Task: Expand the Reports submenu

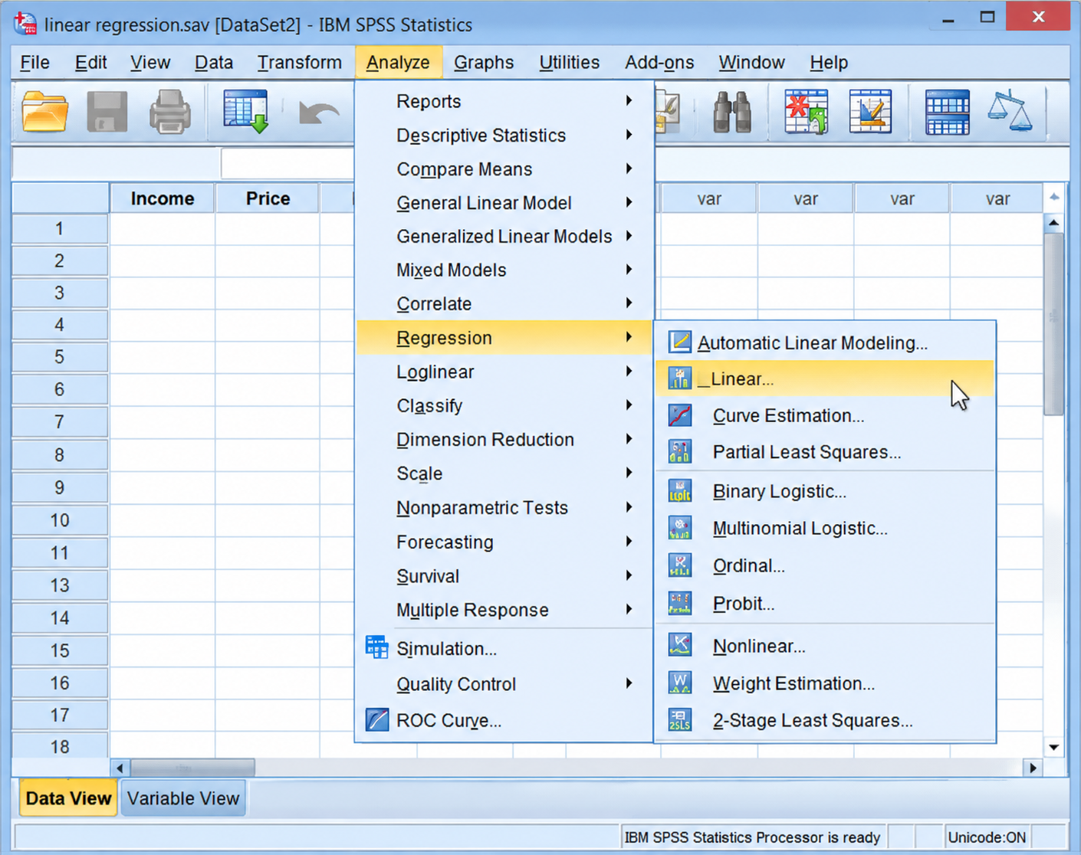Action: click(x=504, y=101)
